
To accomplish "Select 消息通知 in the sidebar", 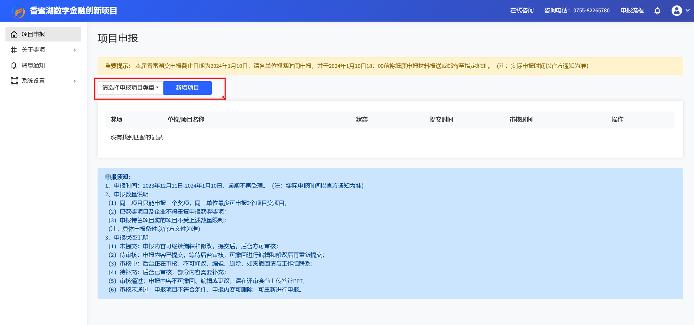I will coord(33,65).
